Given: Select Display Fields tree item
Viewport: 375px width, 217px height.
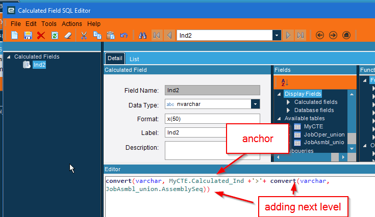Looking at the screenshot, I should [303, 94].
